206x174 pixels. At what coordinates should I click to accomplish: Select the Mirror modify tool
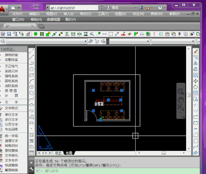[195, 63]
